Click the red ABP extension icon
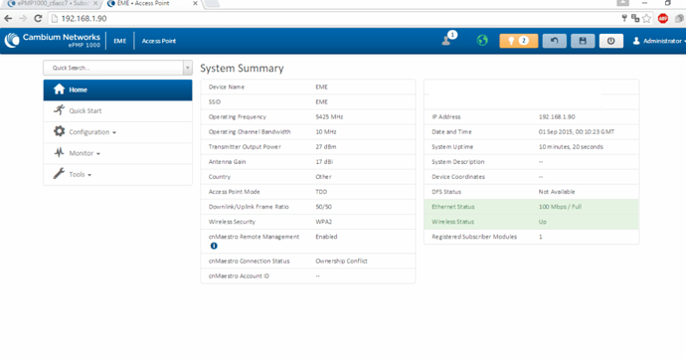The image size is (686, 359). 663,18
